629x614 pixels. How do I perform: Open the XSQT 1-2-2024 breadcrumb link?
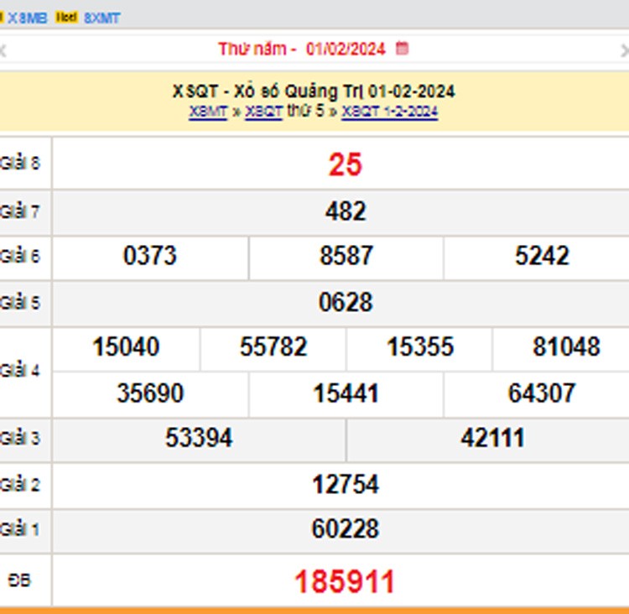click(390, 112)
